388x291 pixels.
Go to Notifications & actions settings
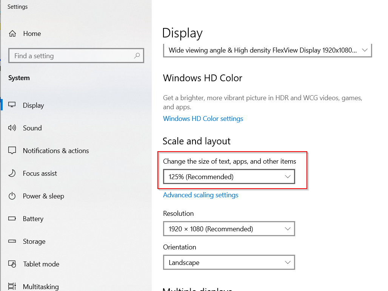(x=56, y=150)
